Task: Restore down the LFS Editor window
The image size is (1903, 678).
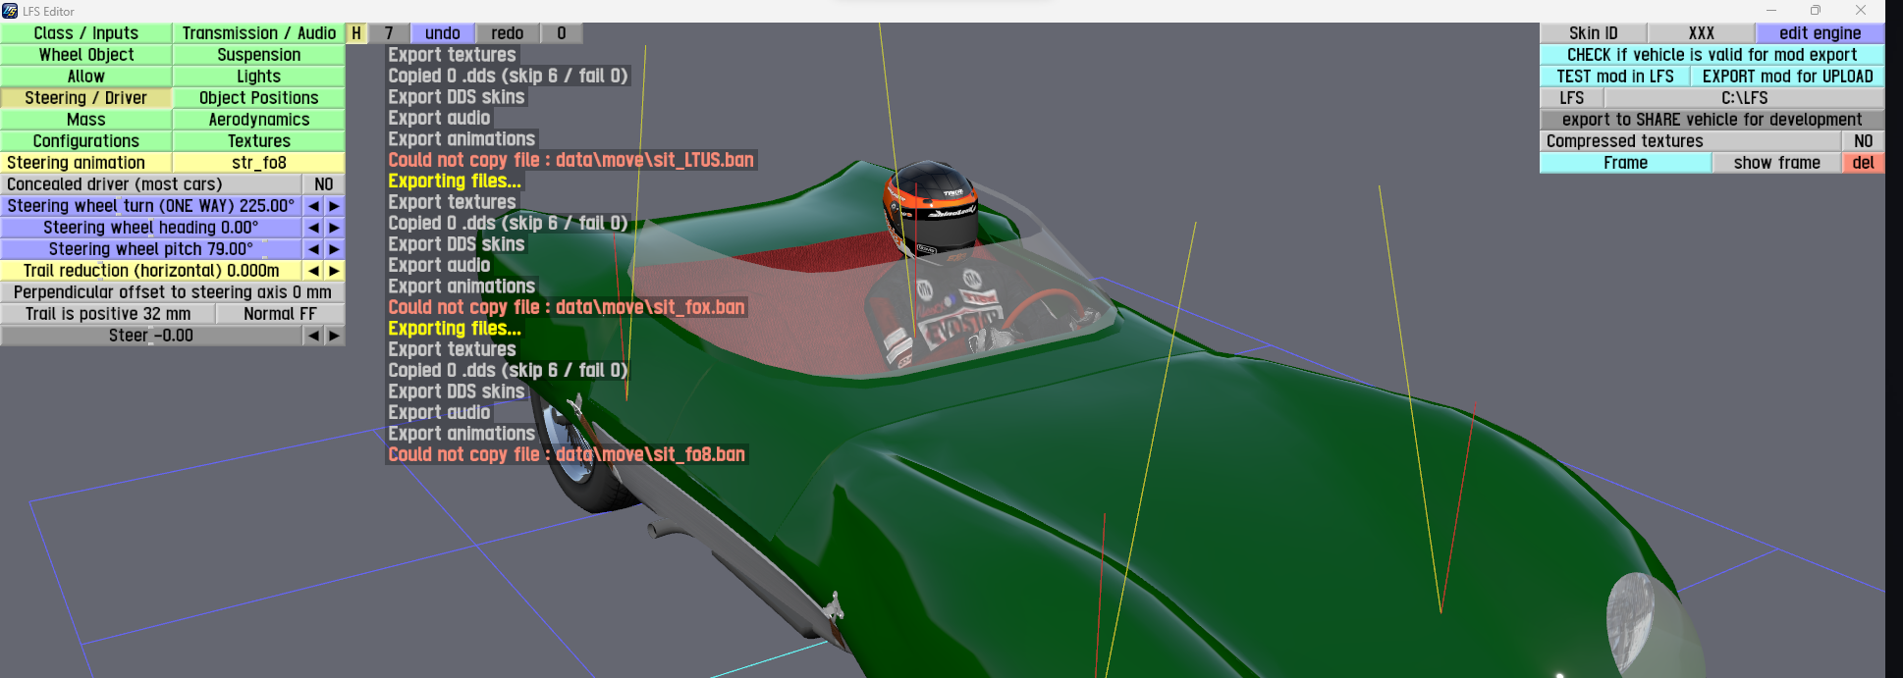Action: pyautogui.click(x=1816, y=11)
